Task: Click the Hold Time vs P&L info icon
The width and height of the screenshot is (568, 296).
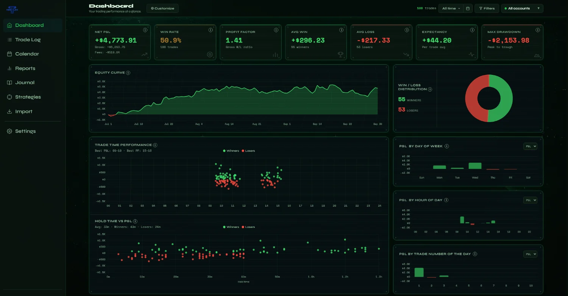Action: [x=135, y=221]
